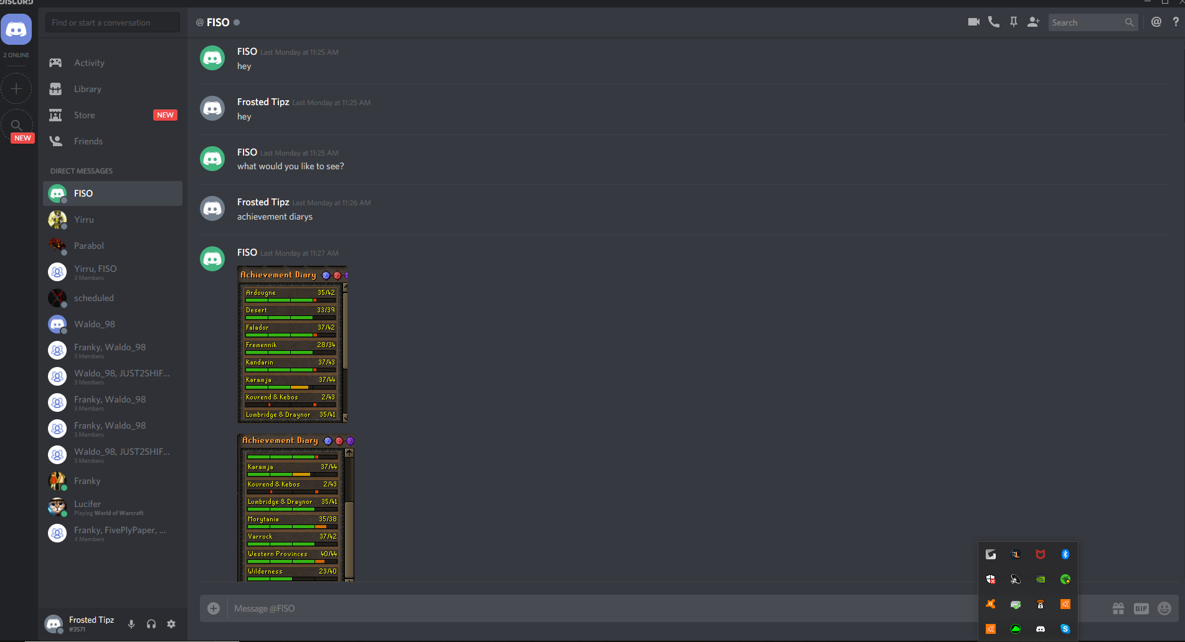
Task: Open the Discord home button
Action: pyautogui.click(x=16, y=29)
